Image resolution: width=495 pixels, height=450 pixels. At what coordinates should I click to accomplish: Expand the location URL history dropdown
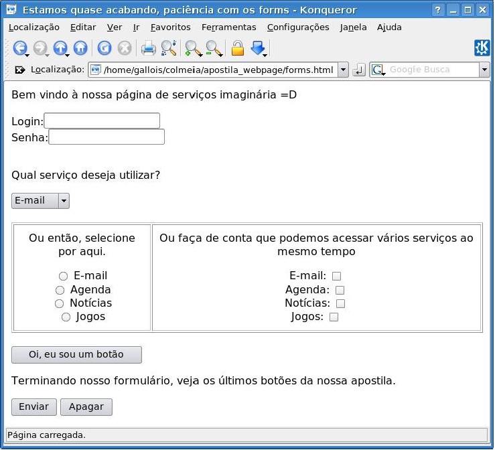(343, 70)
